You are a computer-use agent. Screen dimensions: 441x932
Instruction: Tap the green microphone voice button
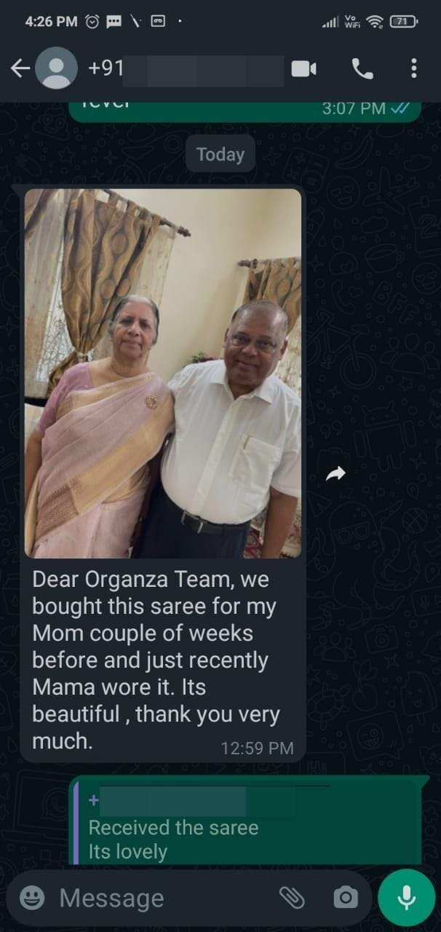tap(406, 897)
